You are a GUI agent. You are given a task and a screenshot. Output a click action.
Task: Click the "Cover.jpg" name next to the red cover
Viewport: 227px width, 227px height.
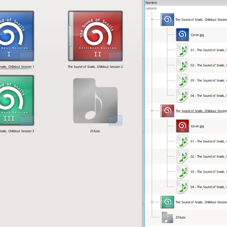tap(197, 126)
